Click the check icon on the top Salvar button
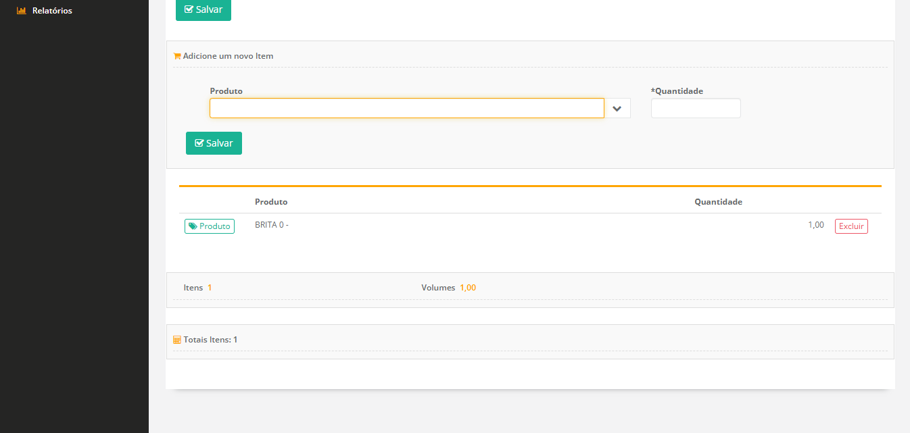 (189, 10)
